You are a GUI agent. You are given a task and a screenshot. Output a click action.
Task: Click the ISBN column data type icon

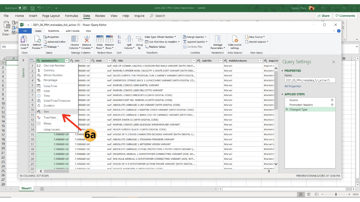[93, 61]
